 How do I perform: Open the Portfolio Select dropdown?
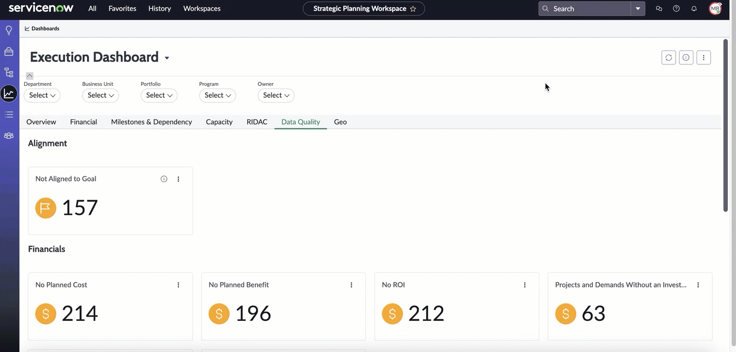pos(159,95)
